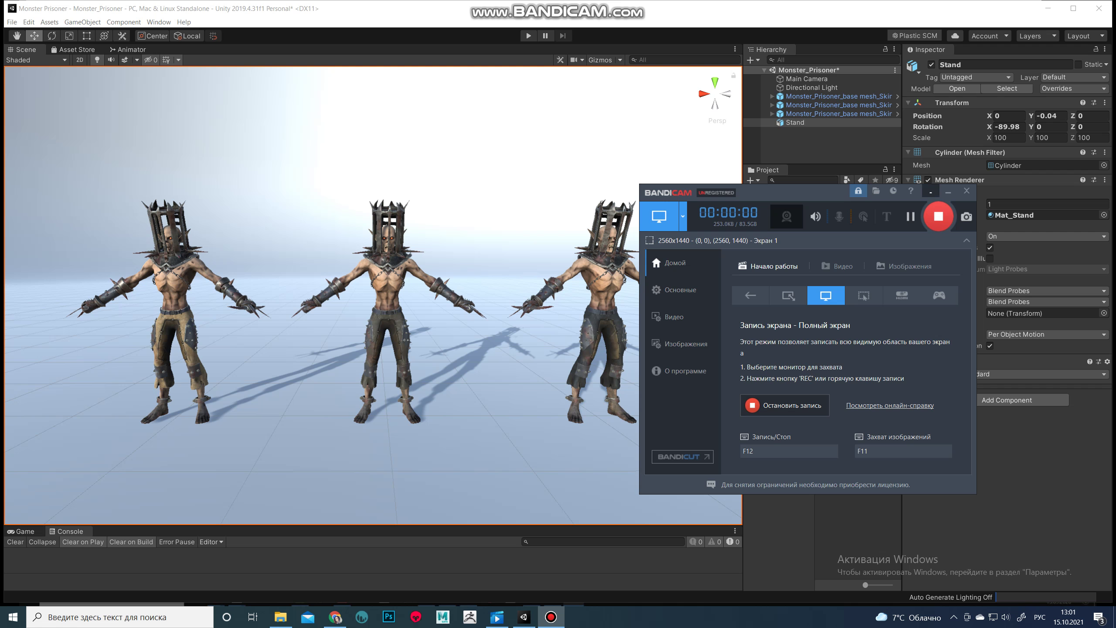Toggle the Static checkbox in Inspector
This screenshot has height=628, width=1116.
pyautogui.click(x=1079, y=65)
